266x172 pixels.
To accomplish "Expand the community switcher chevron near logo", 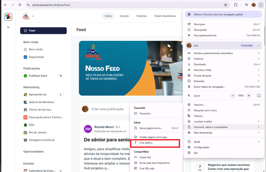I will 33,16.
